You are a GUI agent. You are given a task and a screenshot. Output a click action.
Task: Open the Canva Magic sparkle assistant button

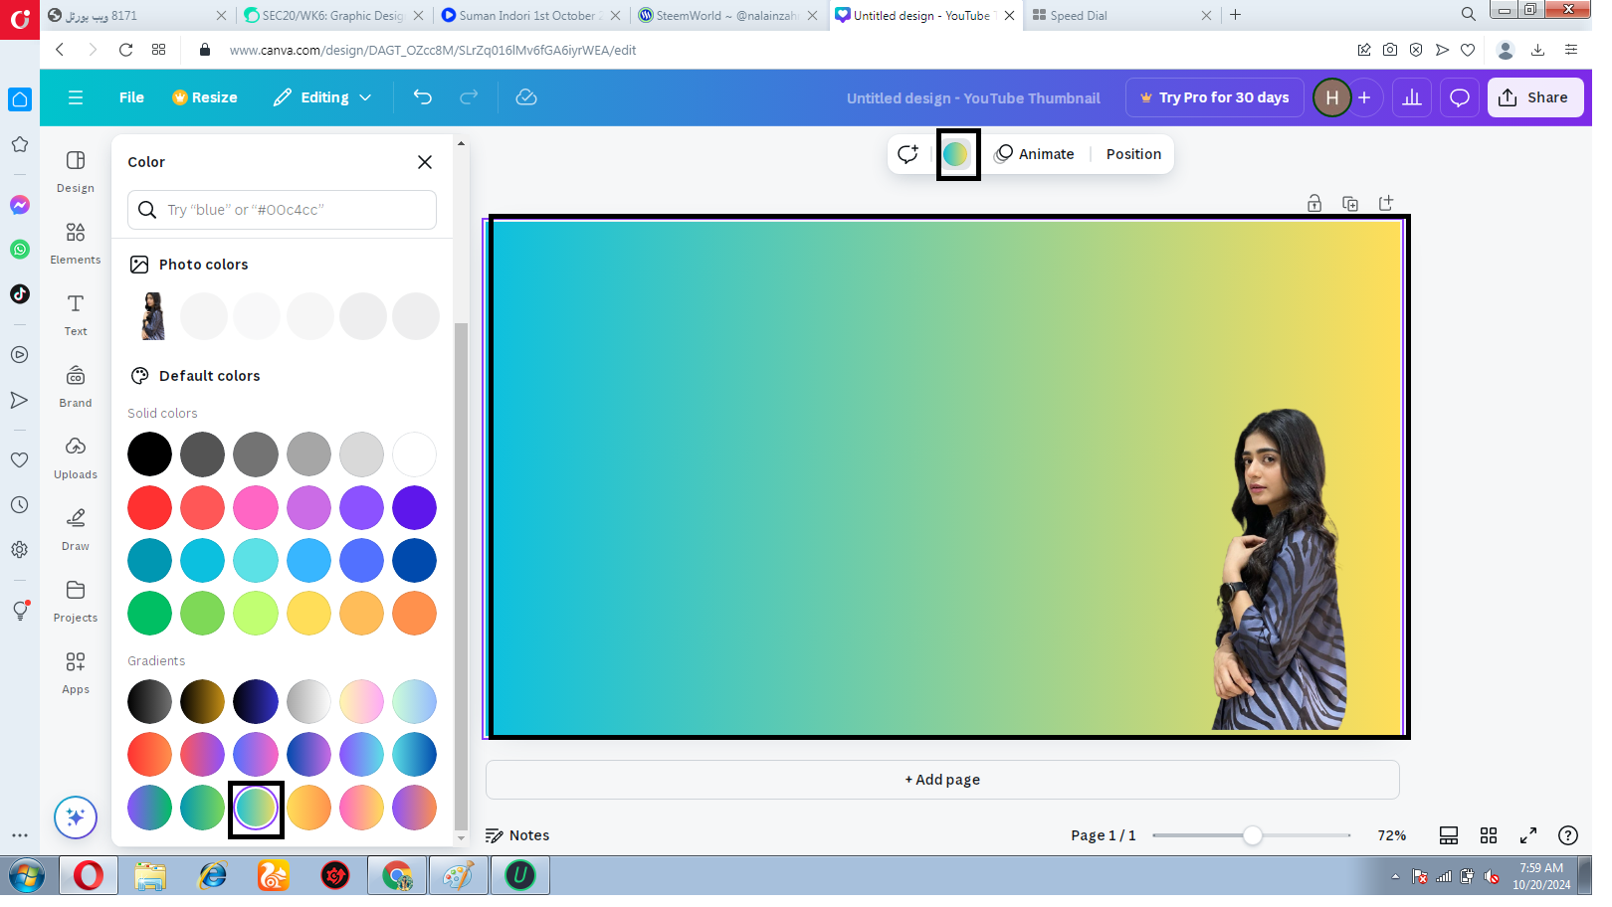click(76, 817)
